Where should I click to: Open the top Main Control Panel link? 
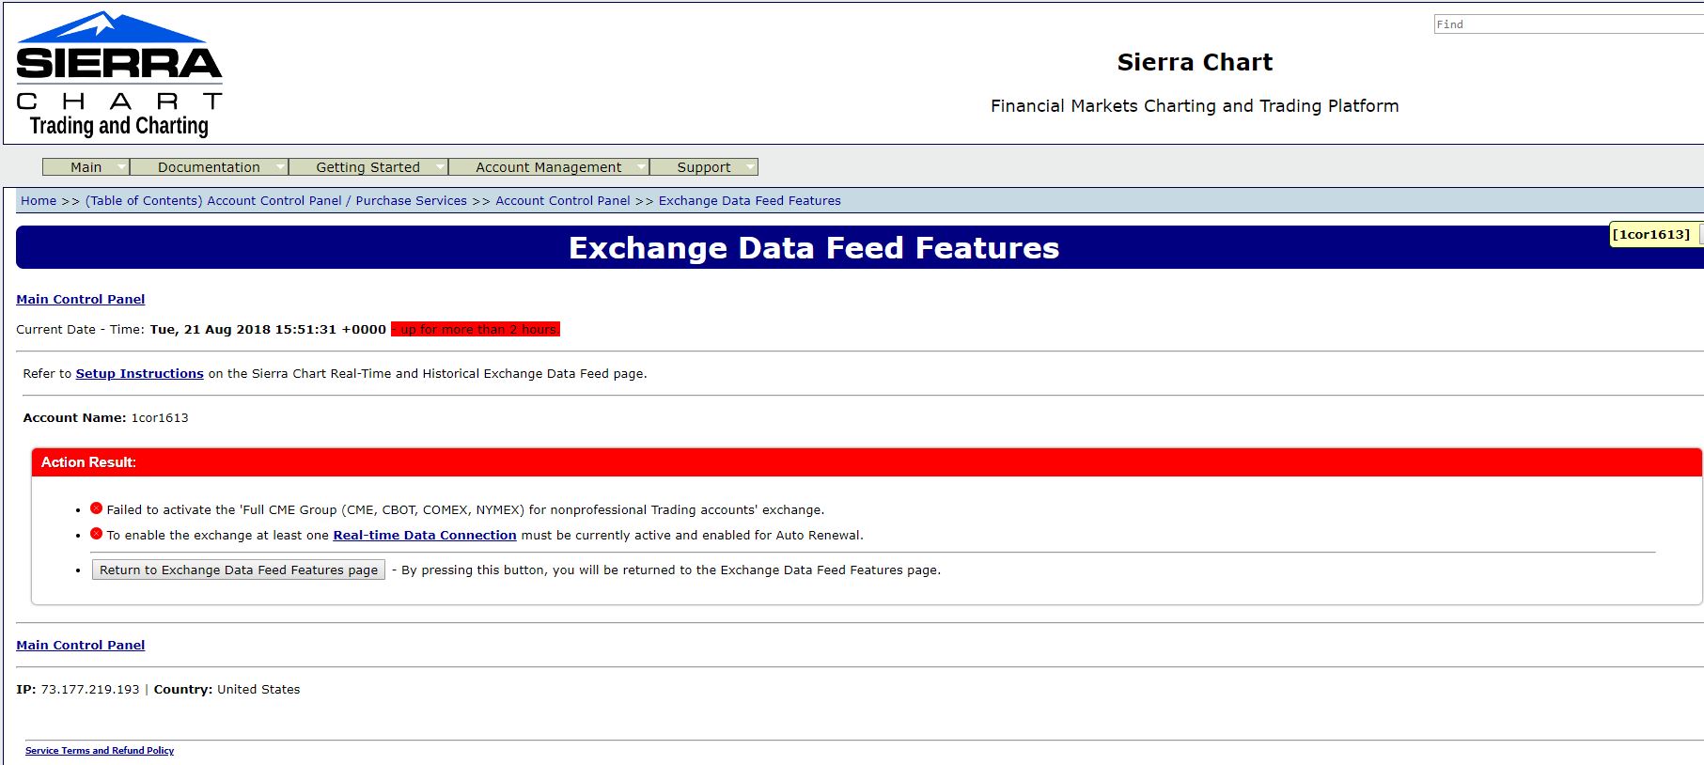[x=81, y=300]
